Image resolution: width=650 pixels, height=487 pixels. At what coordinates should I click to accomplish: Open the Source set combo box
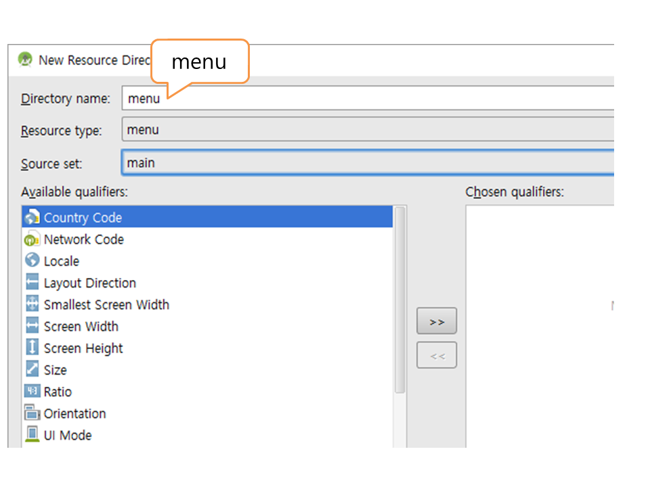(x=367, y=163)
